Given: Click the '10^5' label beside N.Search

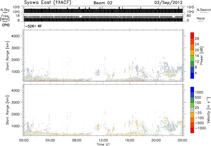Looking at the screenshot, I should (190, 7).
